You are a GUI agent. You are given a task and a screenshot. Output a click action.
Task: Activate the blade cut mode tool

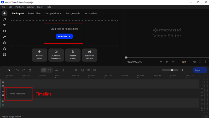click(x=50, y=70)
